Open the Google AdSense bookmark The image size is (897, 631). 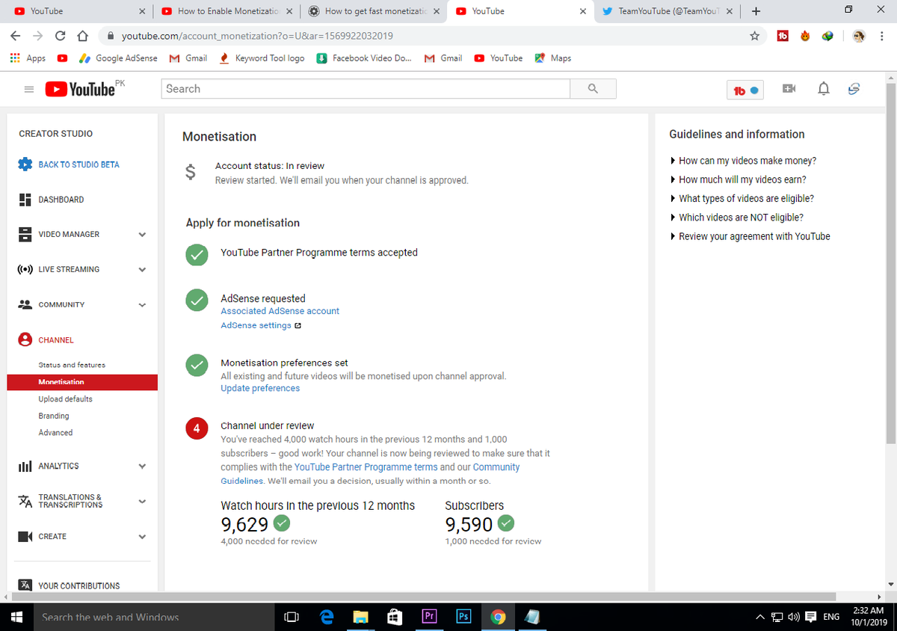pyautogui.click(x=118, y=58)
